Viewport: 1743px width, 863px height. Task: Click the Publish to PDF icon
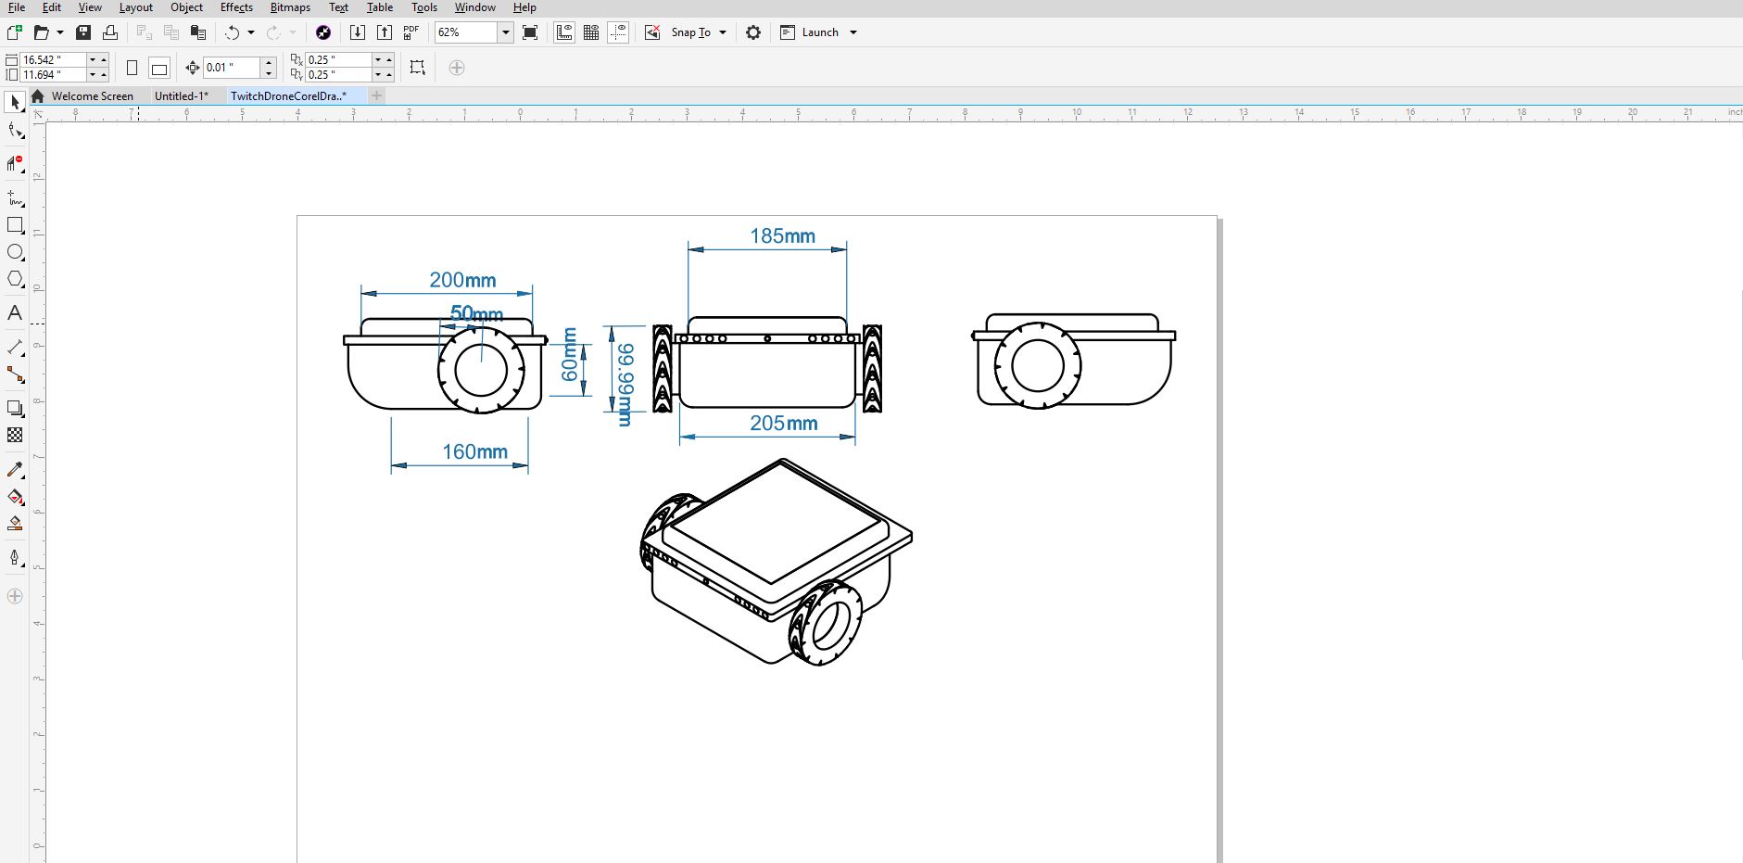pos(411,32)
